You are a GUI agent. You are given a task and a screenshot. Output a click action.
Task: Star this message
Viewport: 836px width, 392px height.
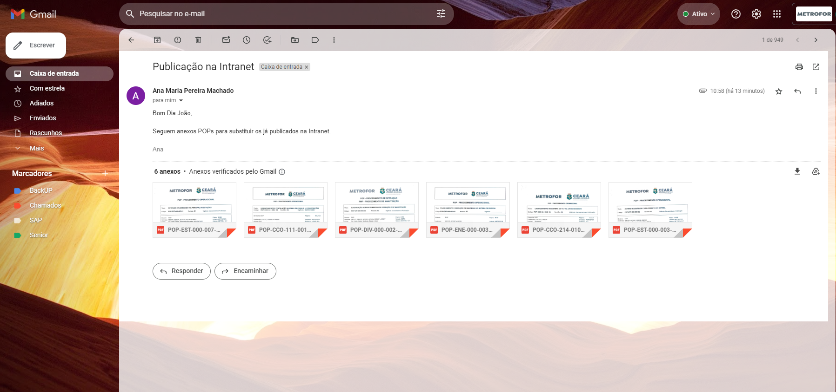(779, 91)
